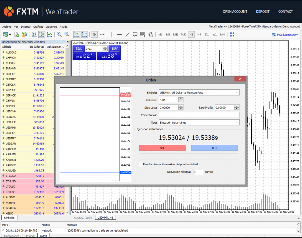This screenshot has height=238, width=302.
Task: Click the red Sell button
Action: pyautogui.click(x=162, y=148)
